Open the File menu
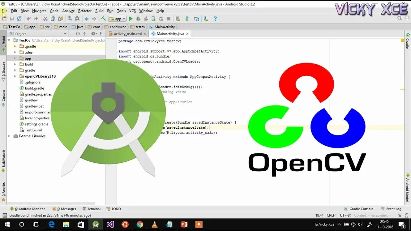 coord(4,11)
